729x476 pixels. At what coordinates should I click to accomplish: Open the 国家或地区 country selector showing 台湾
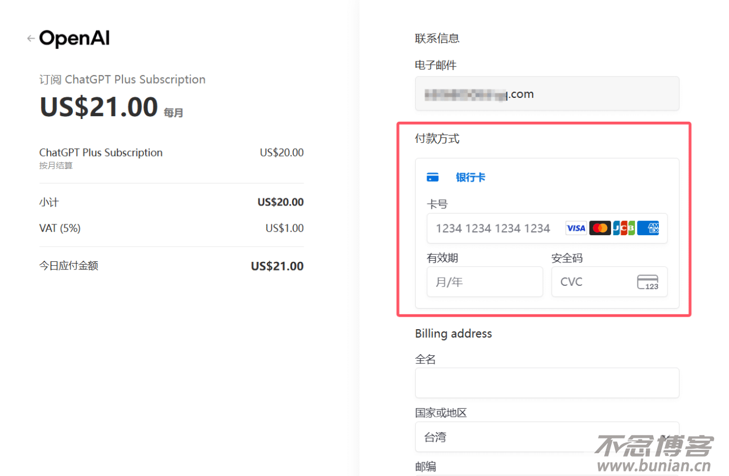[x=547, y=437]
